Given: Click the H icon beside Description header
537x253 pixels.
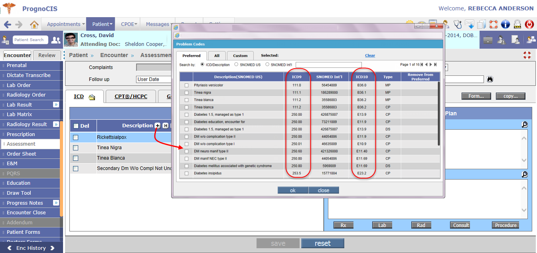Looking at the screenshot, I should tap(166, 126).
